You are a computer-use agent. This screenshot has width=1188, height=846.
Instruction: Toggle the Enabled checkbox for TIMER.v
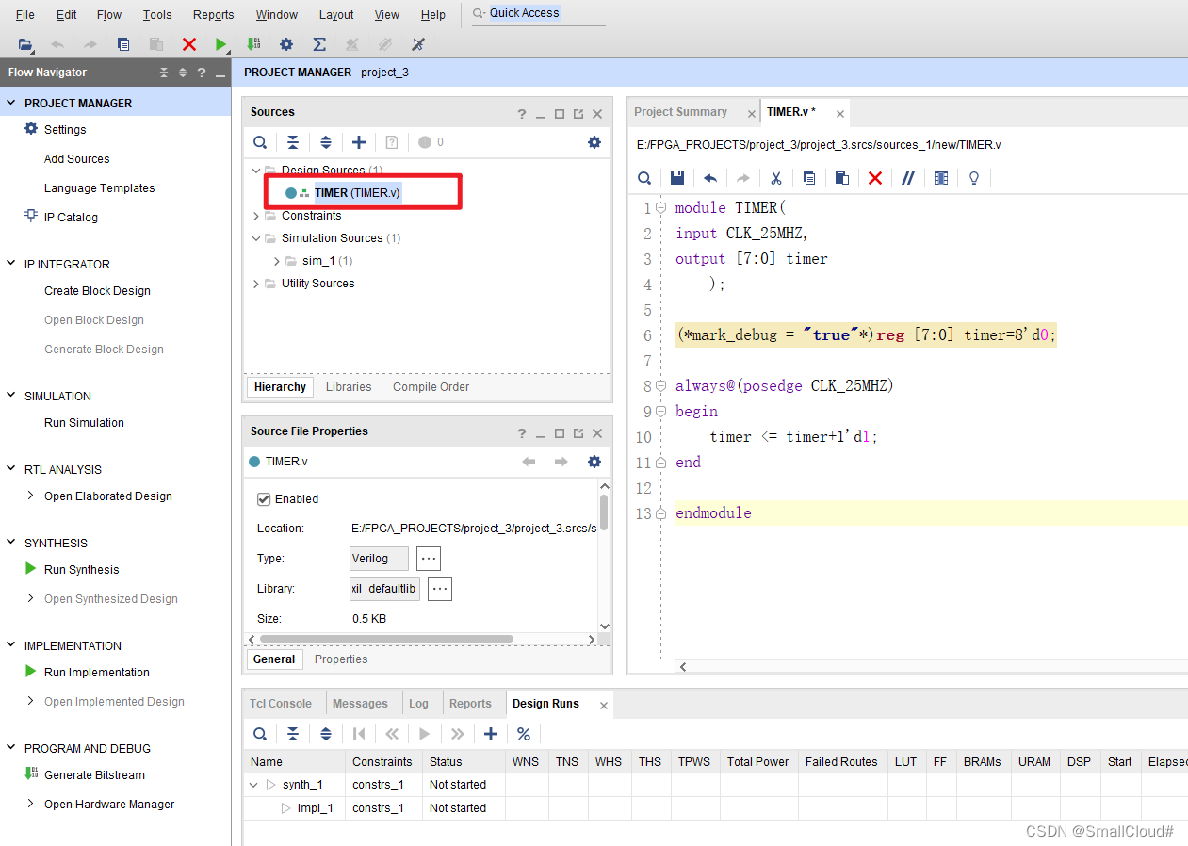tap(264, 499)
